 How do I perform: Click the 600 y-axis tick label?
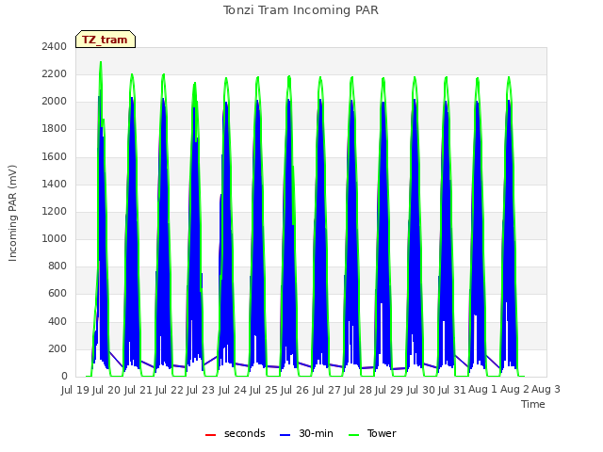point(57,294)
